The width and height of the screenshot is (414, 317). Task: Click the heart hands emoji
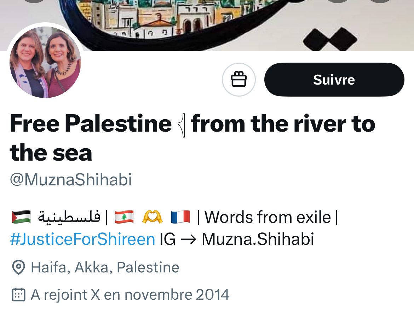click(x=153, y=217)
